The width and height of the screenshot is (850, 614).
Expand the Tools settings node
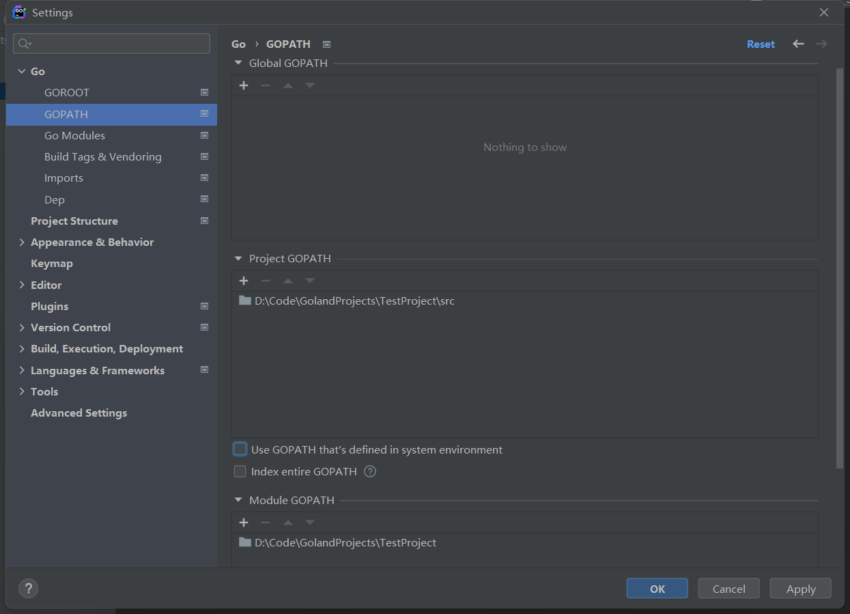(x=22, y=391)
